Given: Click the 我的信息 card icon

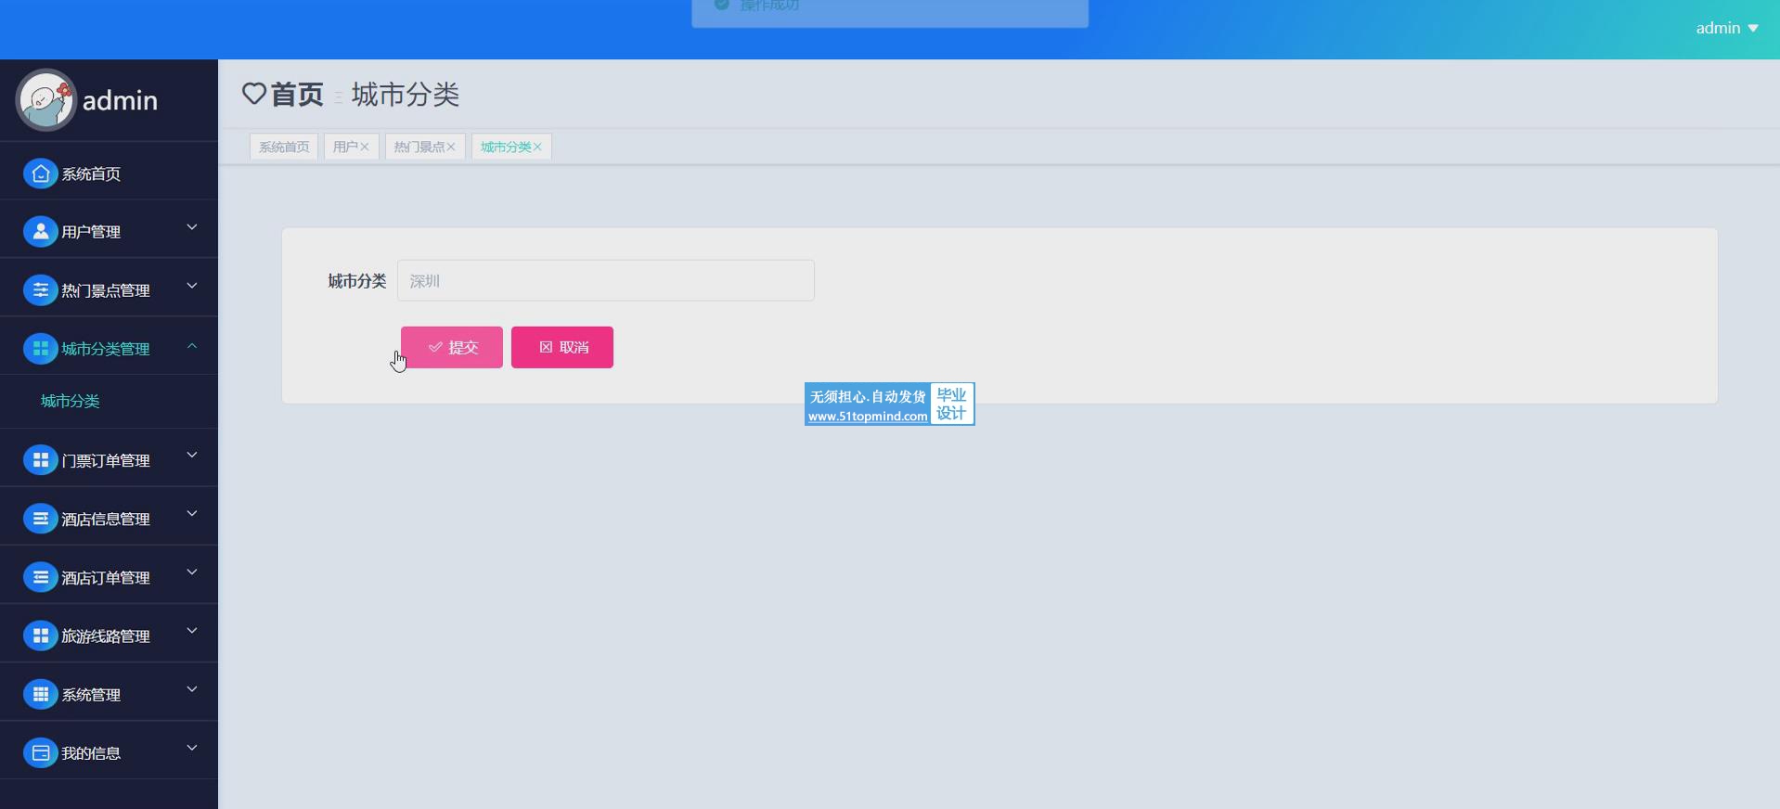Looking at the screenshot, I should click(x=40, y=752).
